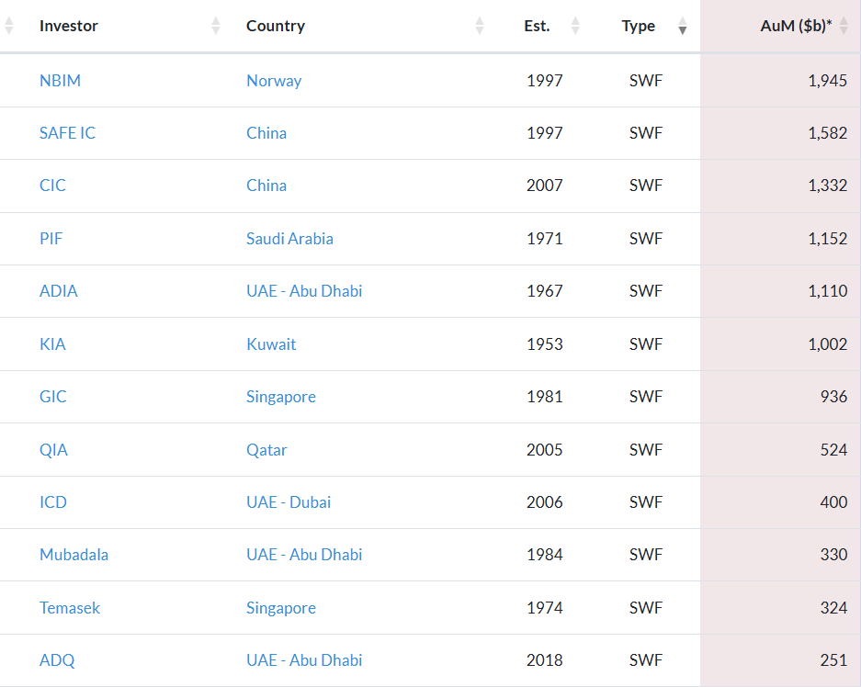Image resolution: width=861 pixels, height=687 pixels.
Task: Select the 324 AuM value
Action: pos(834,608)
